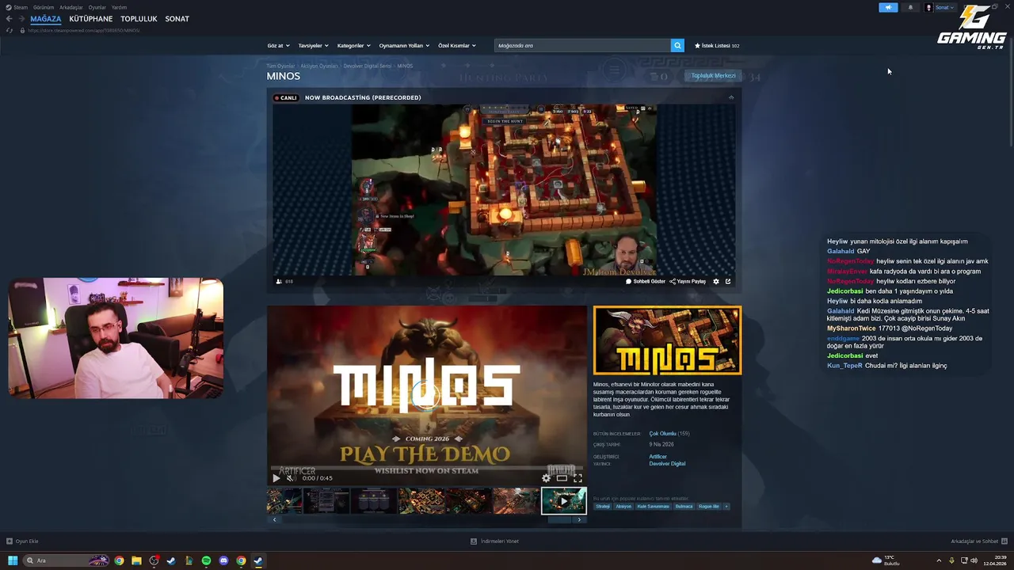Screen dimensions: 1014x570
Task: Click the Kule Savunması tag
Action: click(653, 506)
